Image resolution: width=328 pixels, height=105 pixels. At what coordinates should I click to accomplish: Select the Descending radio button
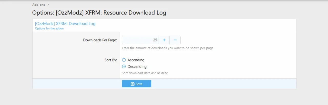pyautogui.click(x=124, y=67)
